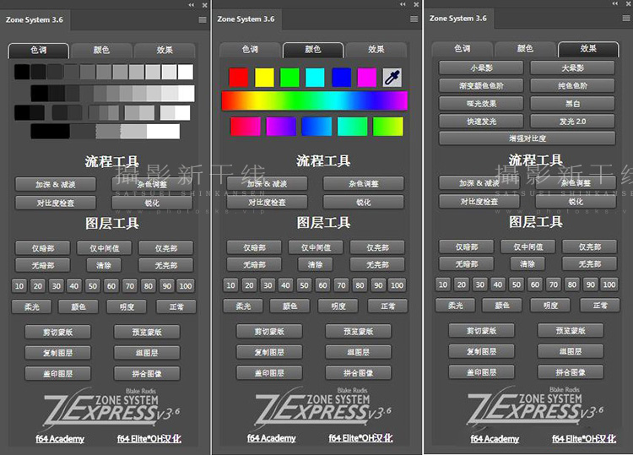Select the pure green color swatch
Viewport: 633px width, 455px height.
289,78
